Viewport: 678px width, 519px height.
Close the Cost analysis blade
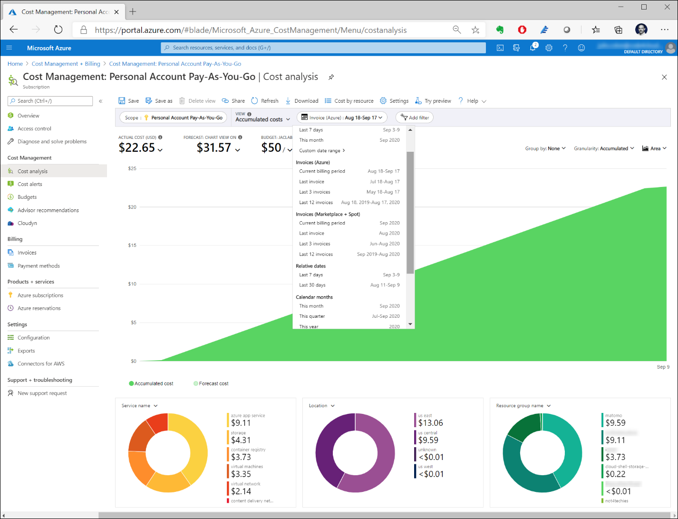tap(664, 77)
